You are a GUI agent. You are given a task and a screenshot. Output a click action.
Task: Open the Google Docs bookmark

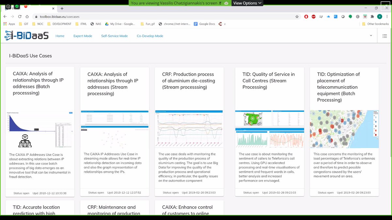(204, 24)
